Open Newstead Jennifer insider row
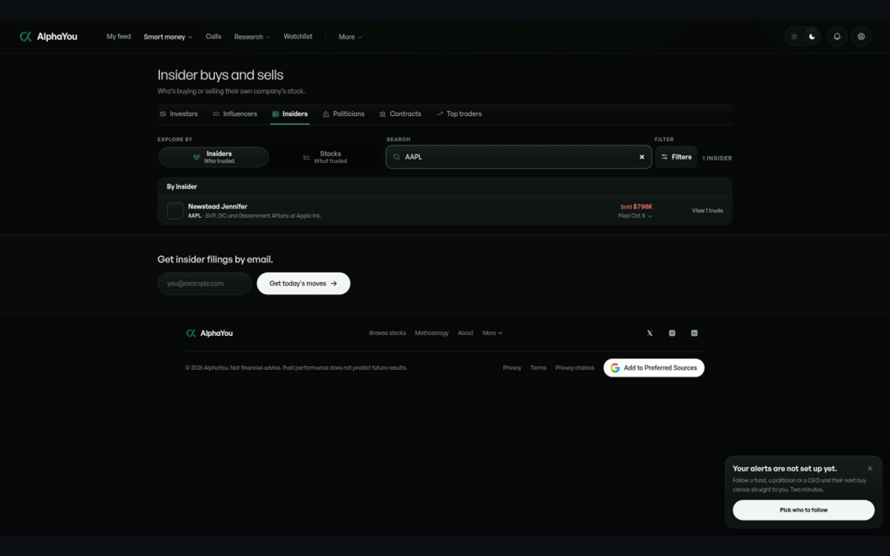Viewport: 890px width, 556px height. point(445,211)
